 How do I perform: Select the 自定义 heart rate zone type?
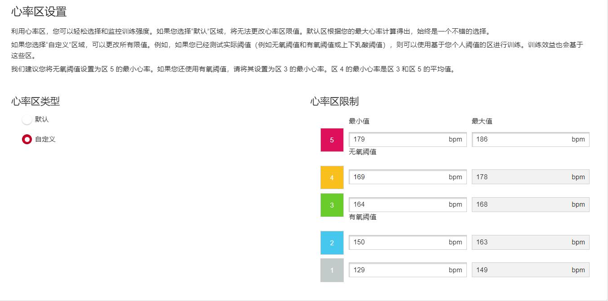point(27,139)
